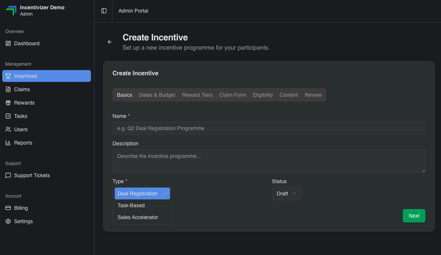Click the Management section label
Screen dimensions: 441x255
[x=18, y=64]
